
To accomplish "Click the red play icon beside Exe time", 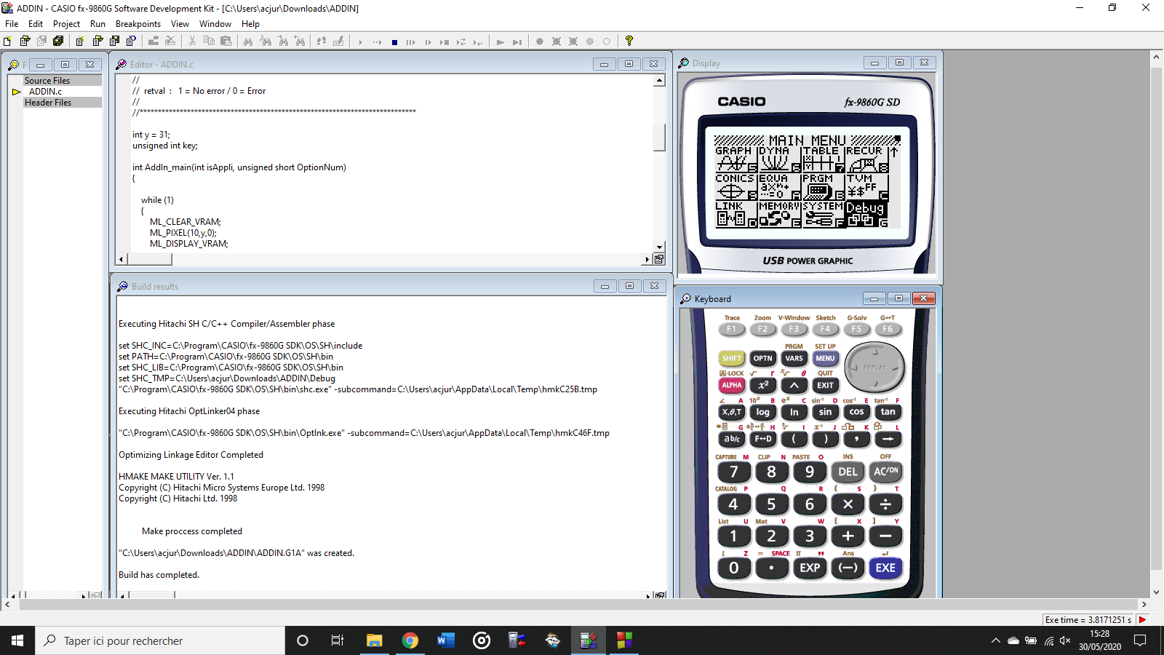I will coord(1142,620).
